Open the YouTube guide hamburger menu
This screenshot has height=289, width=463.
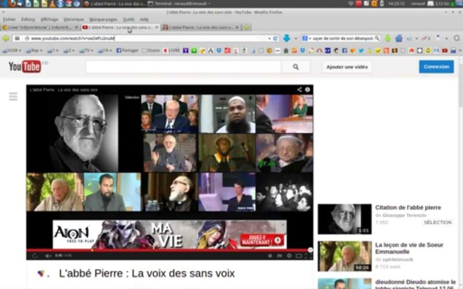pyautogui.click(x=13, y=96)
